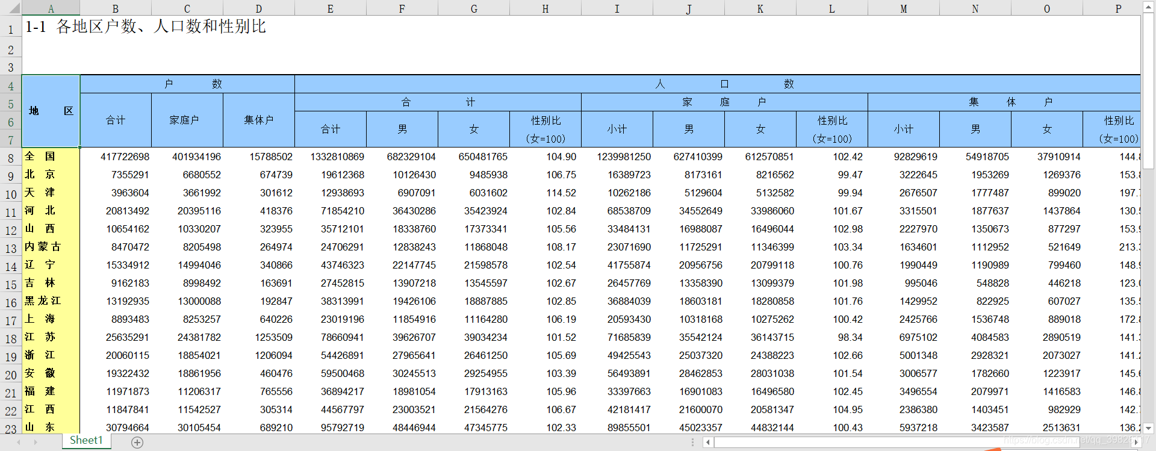Click the '户 数' merged header cell
1156x451 pixels.
(187, 84)
